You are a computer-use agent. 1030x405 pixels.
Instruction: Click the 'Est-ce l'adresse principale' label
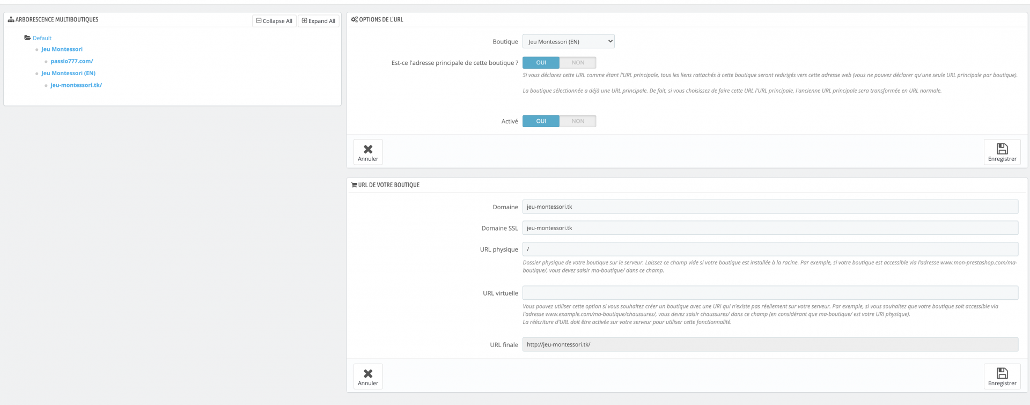click(x=455, y=63)
